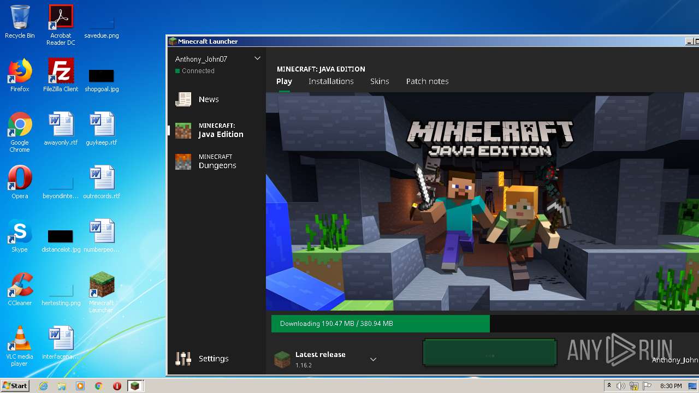Click the 8:30 PM taskbar clock

(x=671, y=386)
